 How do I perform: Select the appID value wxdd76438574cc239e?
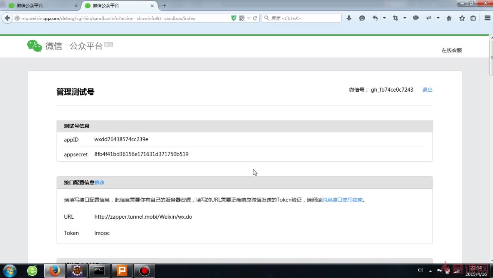[x=121, y=139]
